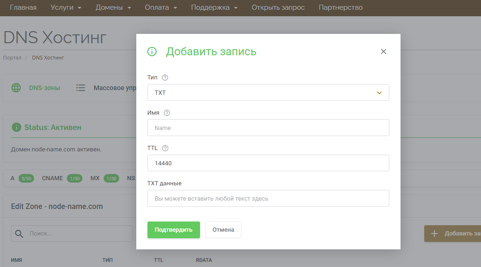Screen dimensions: 481x267
Task: Click the DNS Хостинг breadcrumb
Action: 48,58
